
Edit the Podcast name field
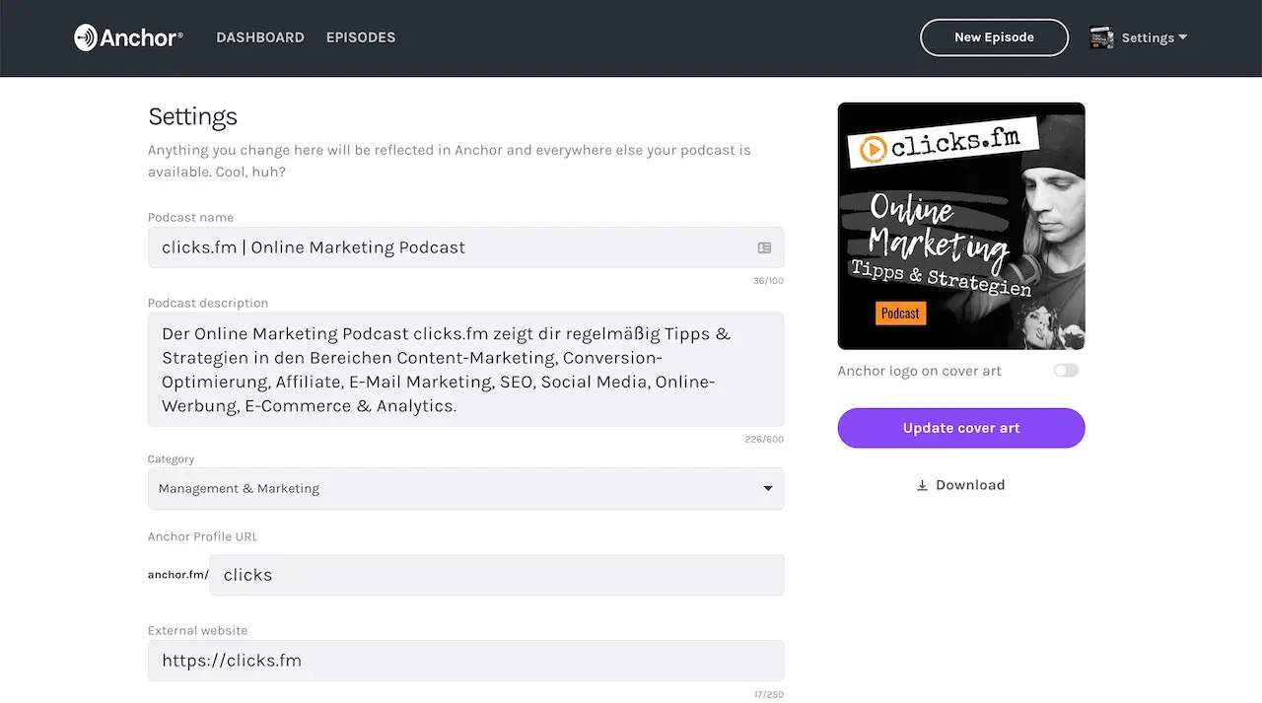[465, 247]
